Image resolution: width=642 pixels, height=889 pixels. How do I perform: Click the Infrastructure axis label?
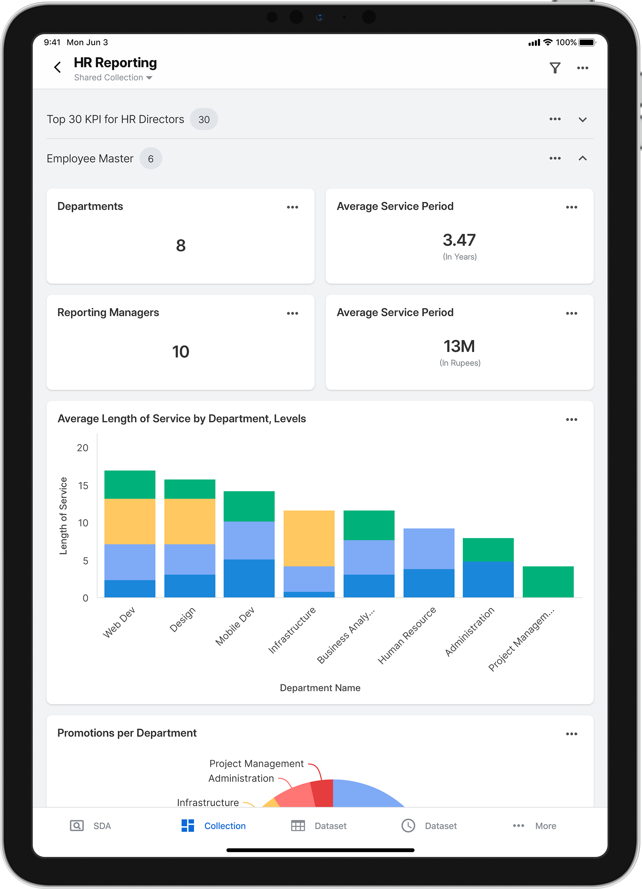[x=292, y=630]
